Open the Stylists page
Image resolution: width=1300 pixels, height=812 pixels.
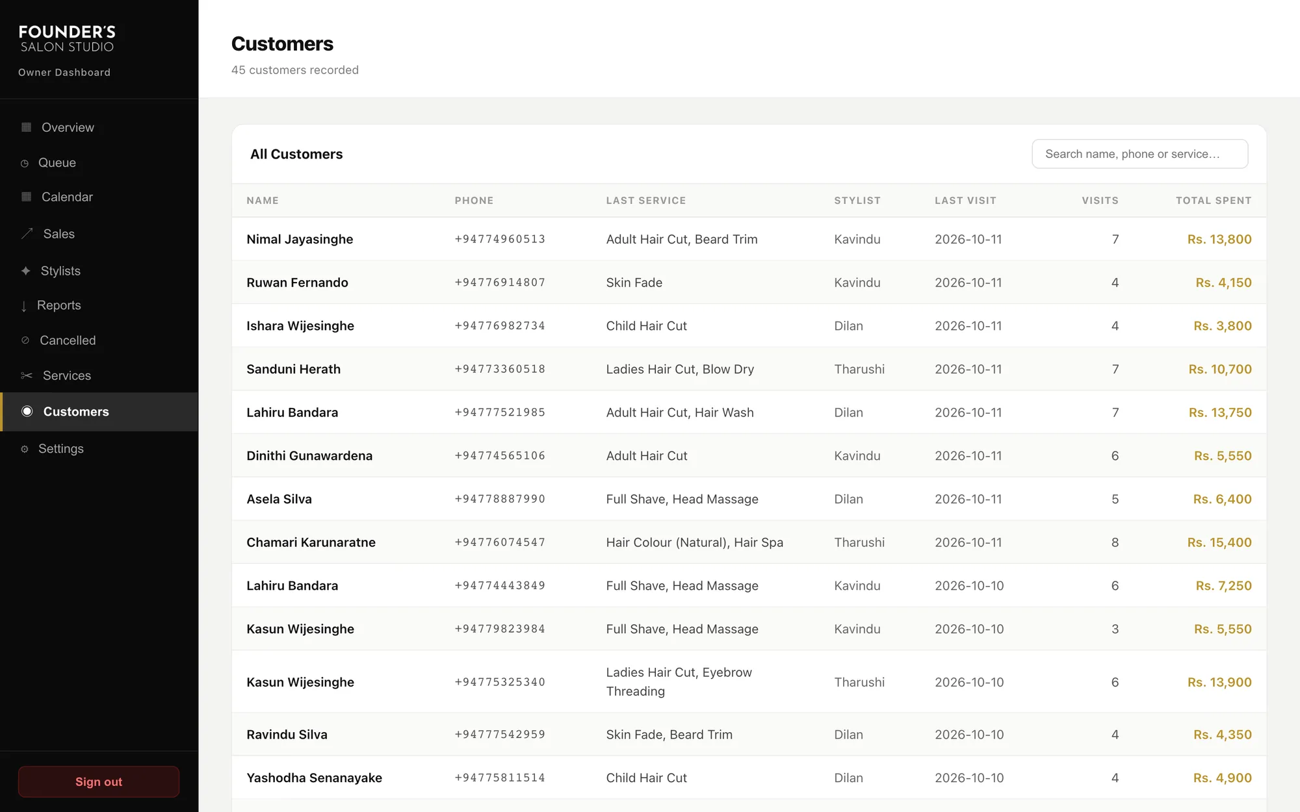point(99,271)
